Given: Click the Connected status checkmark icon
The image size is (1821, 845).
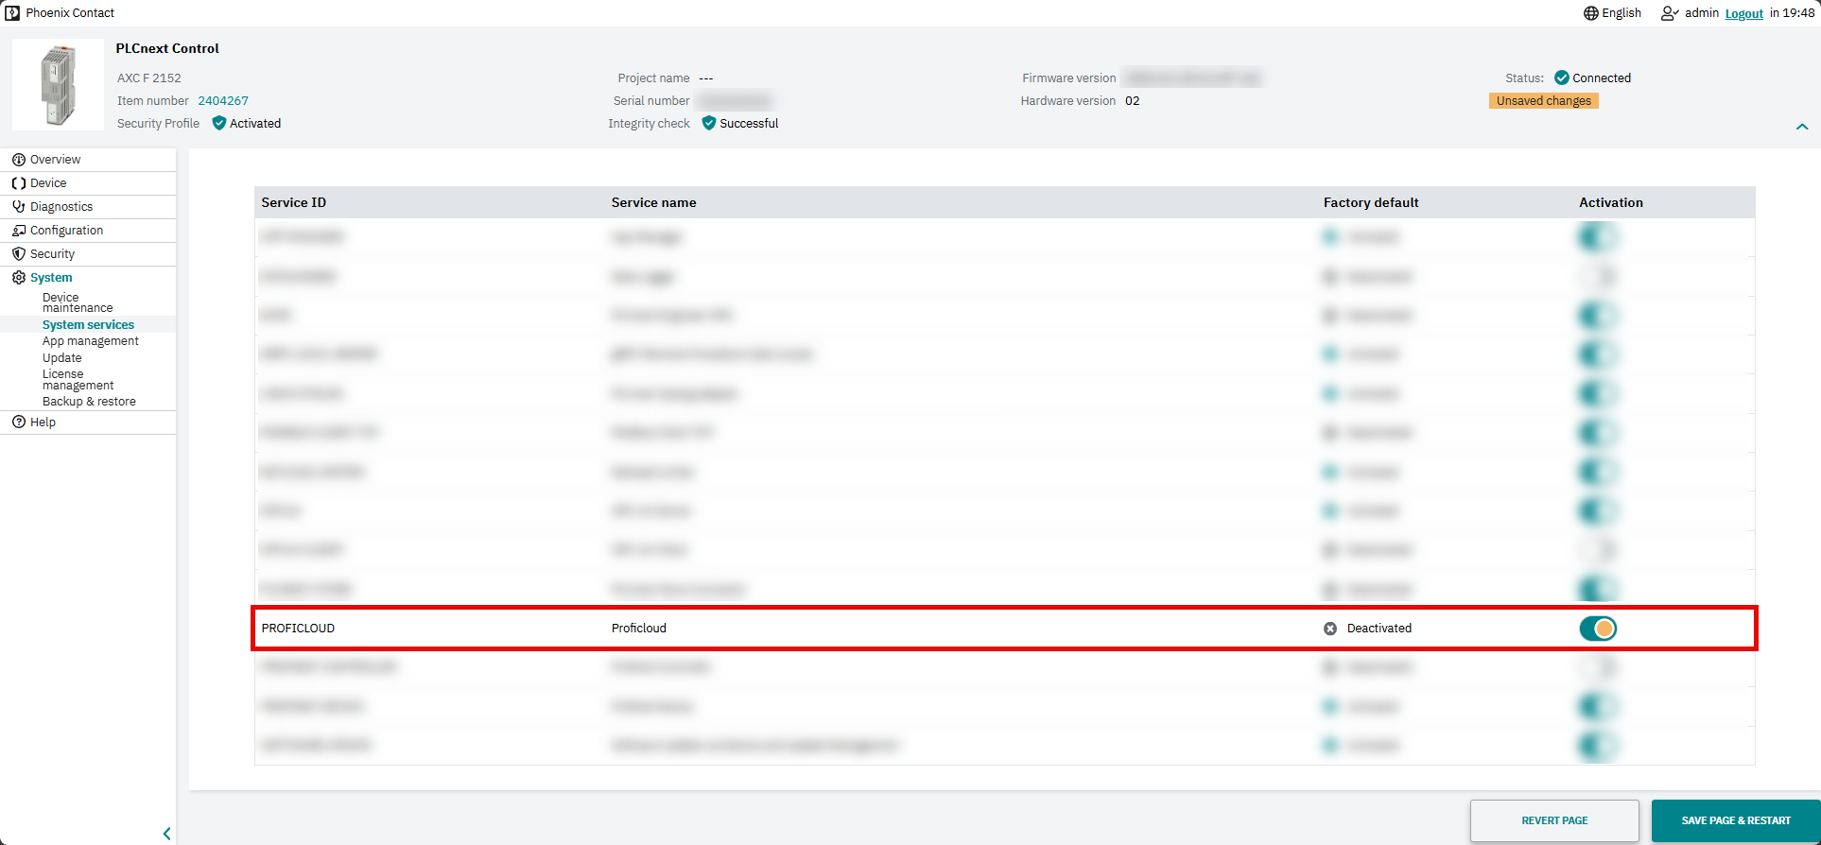Looking at the screenshot, I should (x=1562, y=78).
